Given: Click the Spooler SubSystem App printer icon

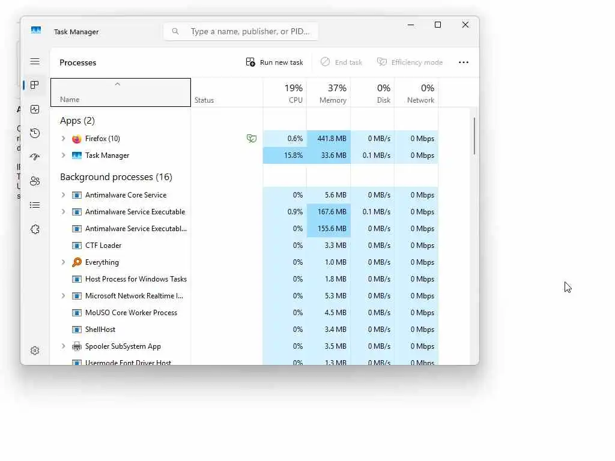Looking at the screenshot, I should (77, 346).
